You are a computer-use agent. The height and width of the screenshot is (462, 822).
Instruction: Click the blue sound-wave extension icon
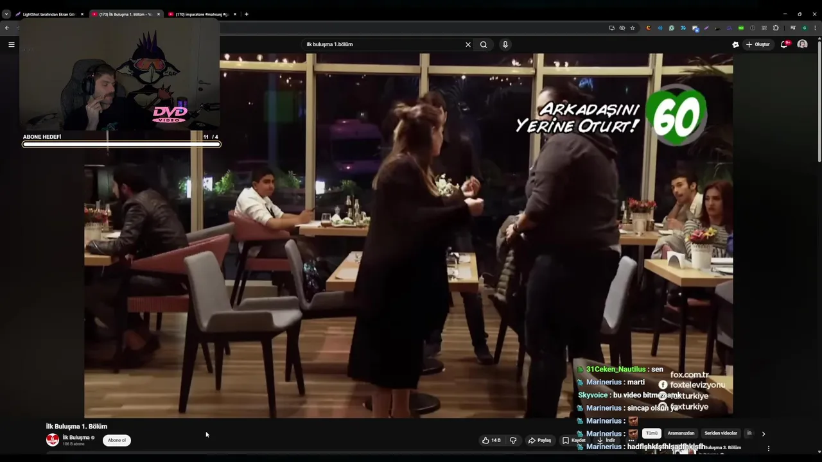[x=660, y=28]
